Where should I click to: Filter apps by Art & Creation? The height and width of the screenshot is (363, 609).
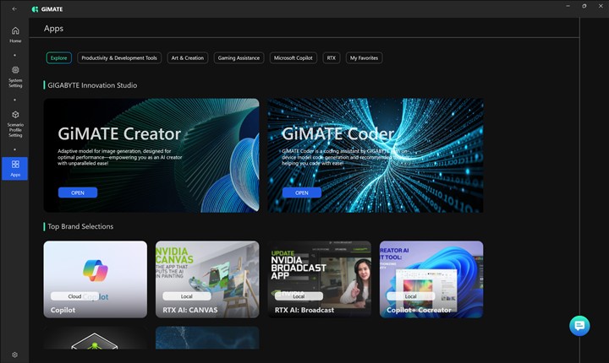pos(187,58)
